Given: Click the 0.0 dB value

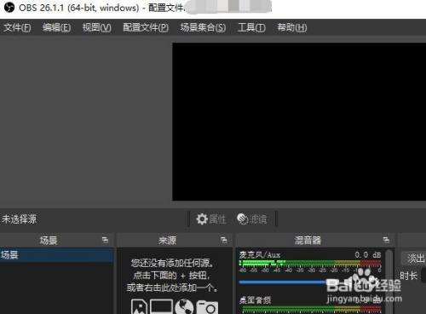Looking at the screenshot, I should (x=368, y=254).
